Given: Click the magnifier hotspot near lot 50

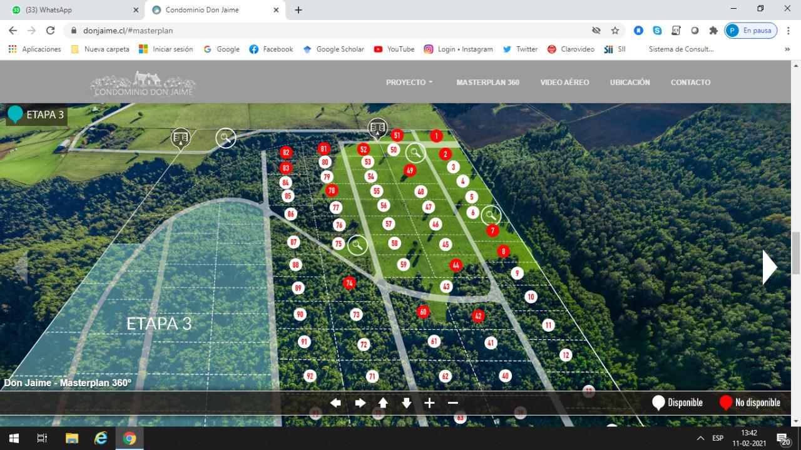Looking at the screenshot, I should [415, 153].
